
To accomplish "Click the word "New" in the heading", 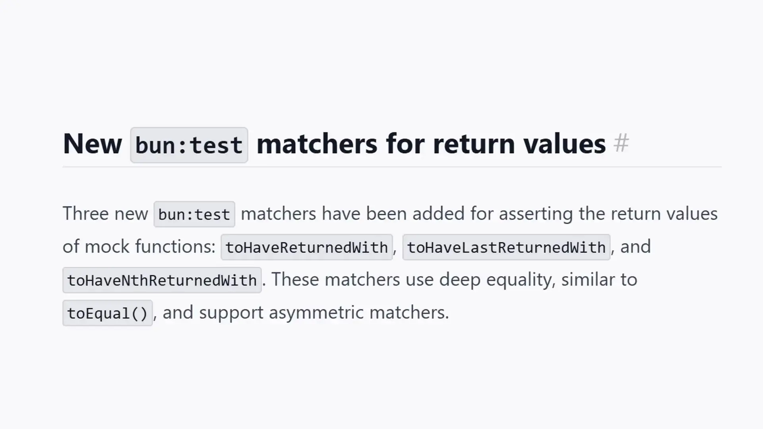I will (92, 144).
